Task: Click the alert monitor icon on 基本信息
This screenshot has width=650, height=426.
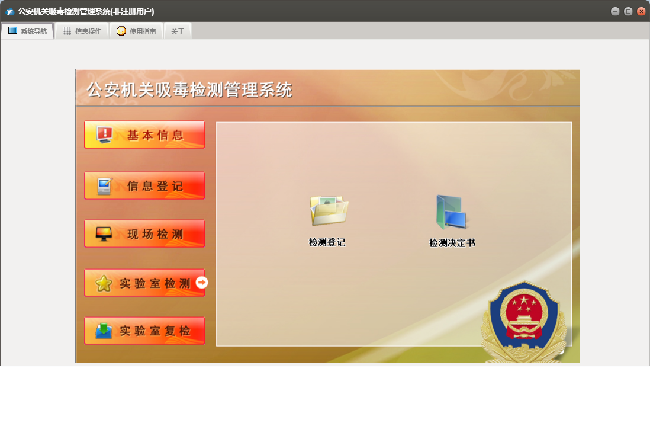Action: click(x=105, y=135)
